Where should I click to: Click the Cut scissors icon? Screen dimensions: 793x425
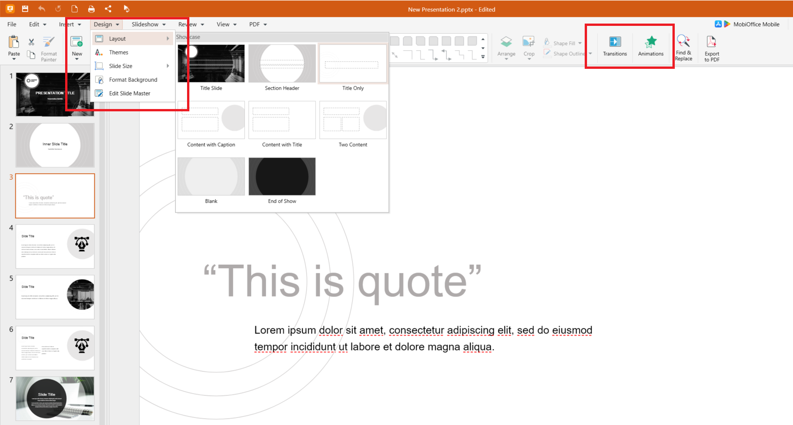[31, 42]
